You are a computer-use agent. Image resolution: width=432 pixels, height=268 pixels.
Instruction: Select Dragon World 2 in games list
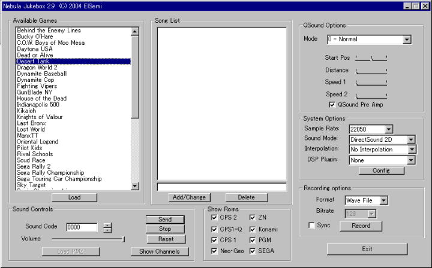click(x=42, y=68)
